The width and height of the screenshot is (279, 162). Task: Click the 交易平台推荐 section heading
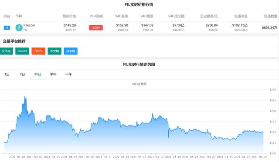click(x=14, y=41)
